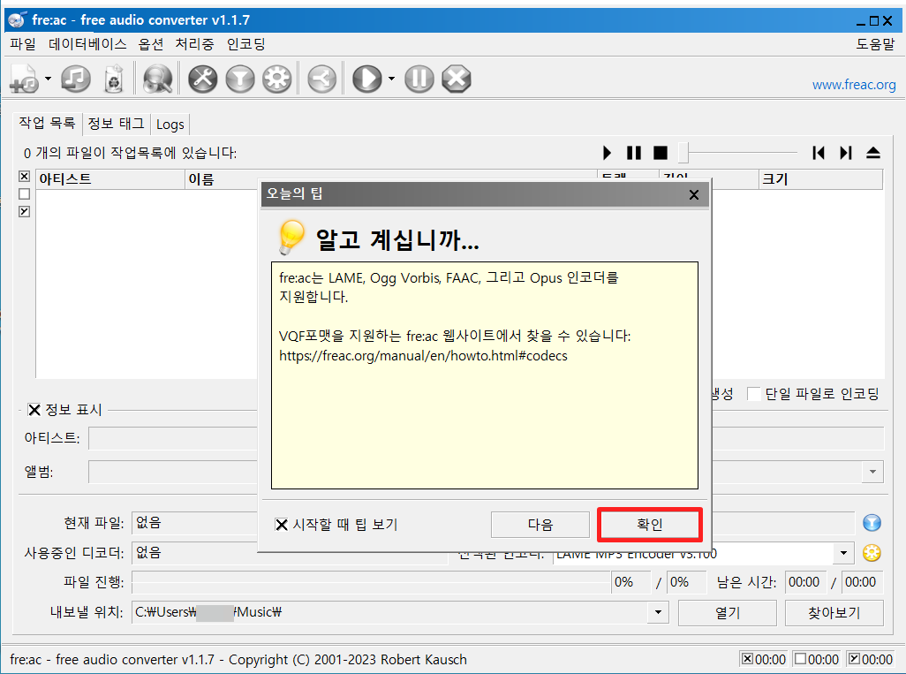Viewport: 906px width, 674px height.
Task: Expand the start encoding dropdown arrow
Action: coord(391,79)
